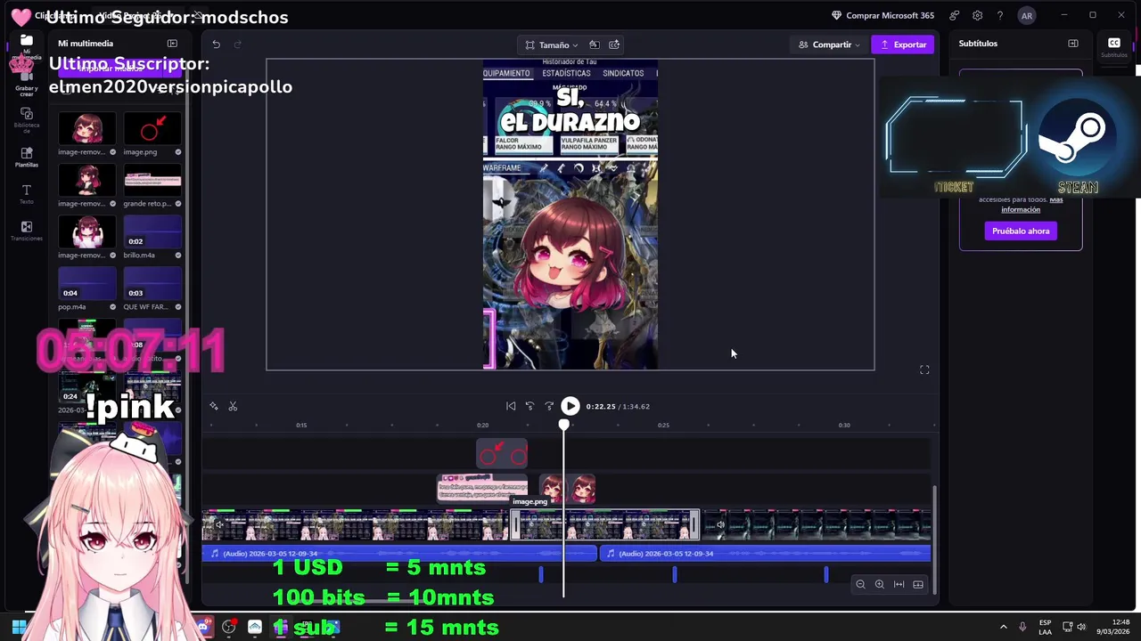1141x641 pixels.
Task: Click the Exportar button
Action: pyautogui.click(x=903, y=45)
